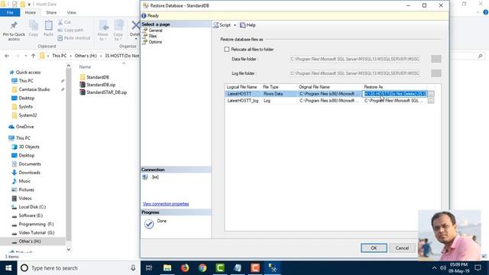The height and width of the screenshot is (275, 489).
Task: Select the General page
Action: 155,31
